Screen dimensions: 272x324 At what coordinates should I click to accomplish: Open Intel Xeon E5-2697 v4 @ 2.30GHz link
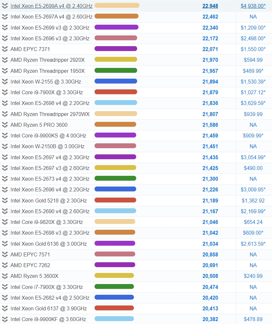pyautogui.click(x=50, y=158)
